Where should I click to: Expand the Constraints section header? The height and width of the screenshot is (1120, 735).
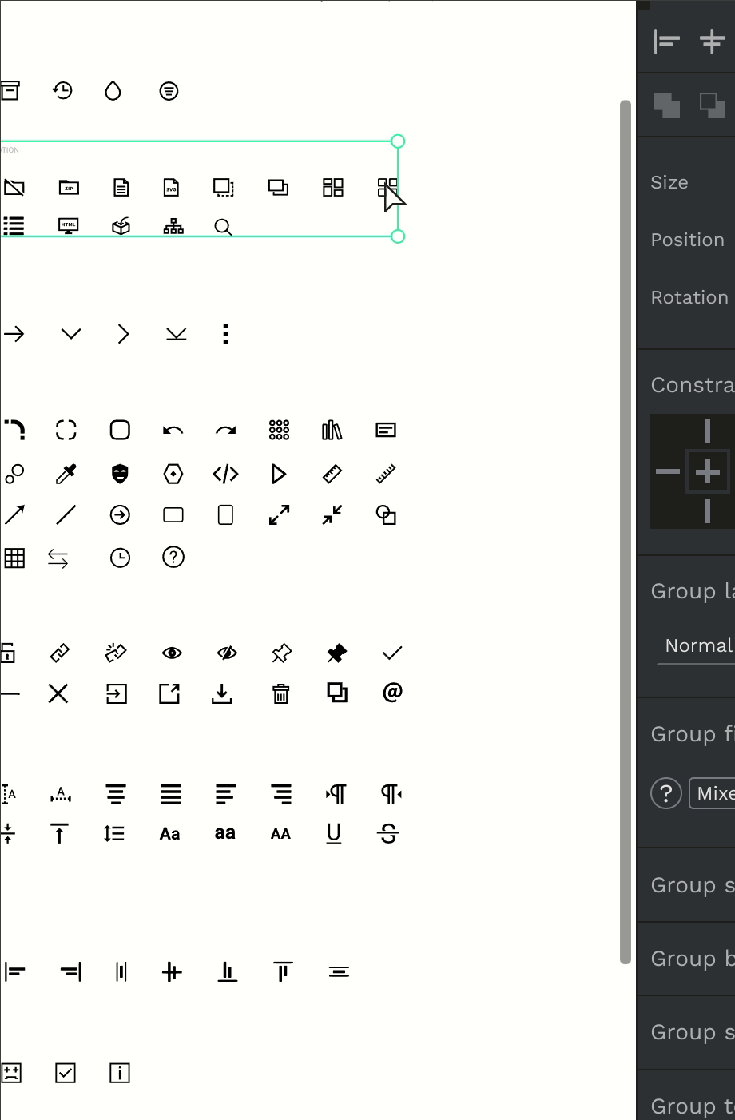point(693,385)
